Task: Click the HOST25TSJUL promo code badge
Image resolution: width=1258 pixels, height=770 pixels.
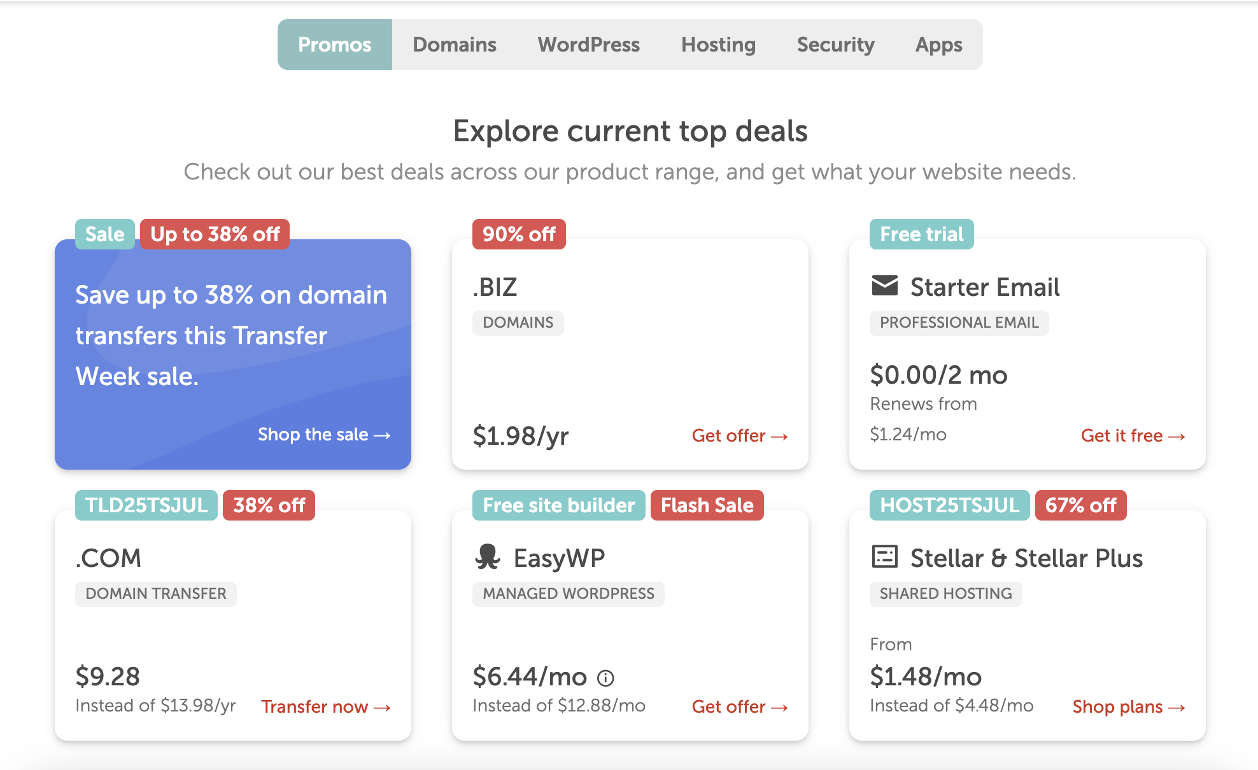Action: 950,505
